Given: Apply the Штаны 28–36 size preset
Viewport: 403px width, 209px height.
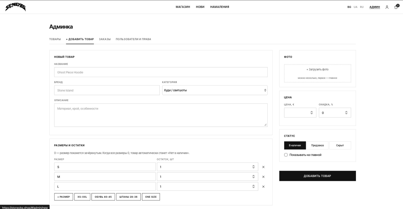Looking at the screenshot, I should (128, 197).
